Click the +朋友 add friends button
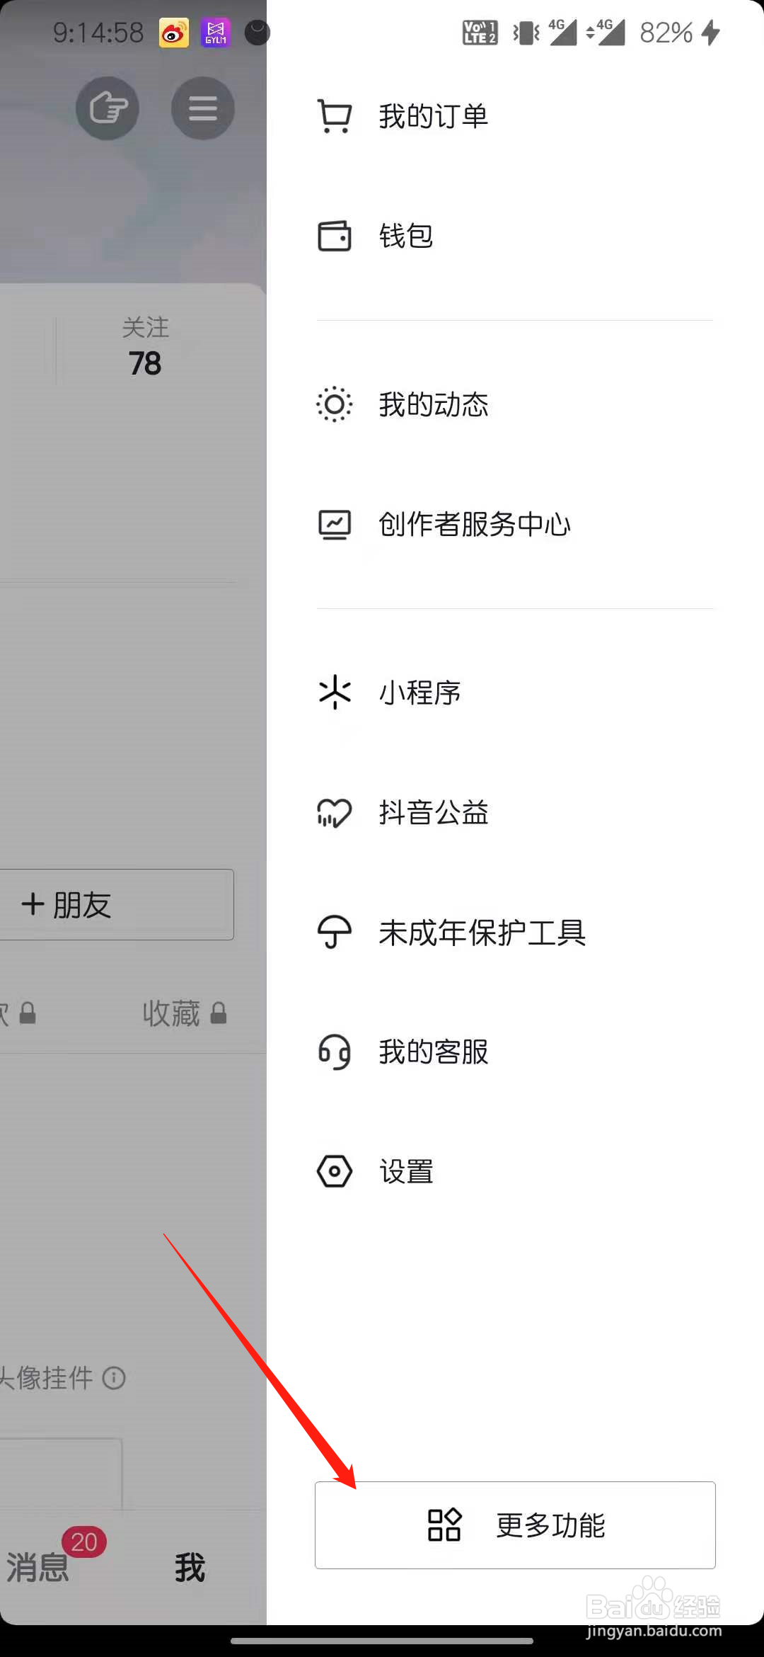This screenshot has height=1657, width=764. (117, 904)
